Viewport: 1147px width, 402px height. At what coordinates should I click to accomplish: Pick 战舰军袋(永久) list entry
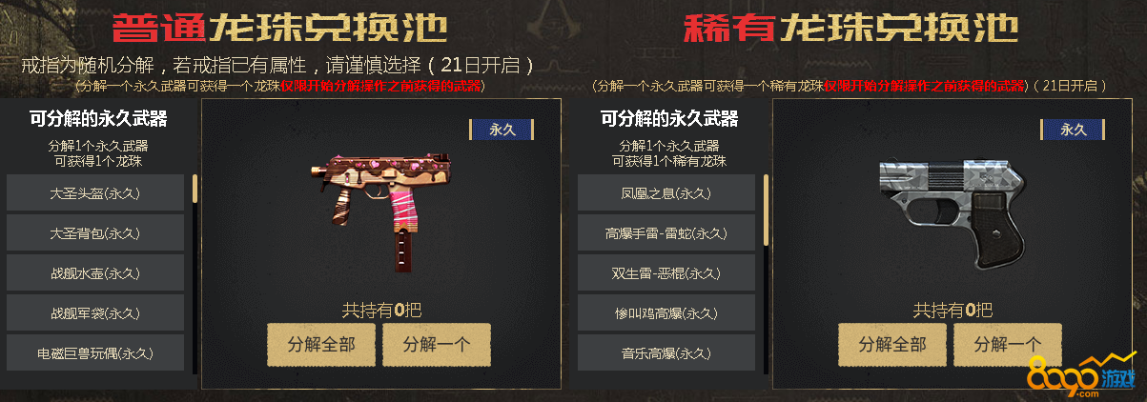coord(95,313)
